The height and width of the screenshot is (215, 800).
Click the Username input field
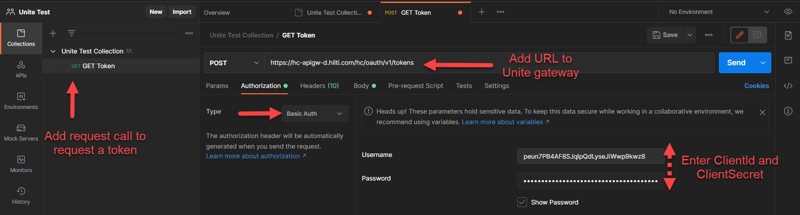click(x=591, y=157)
